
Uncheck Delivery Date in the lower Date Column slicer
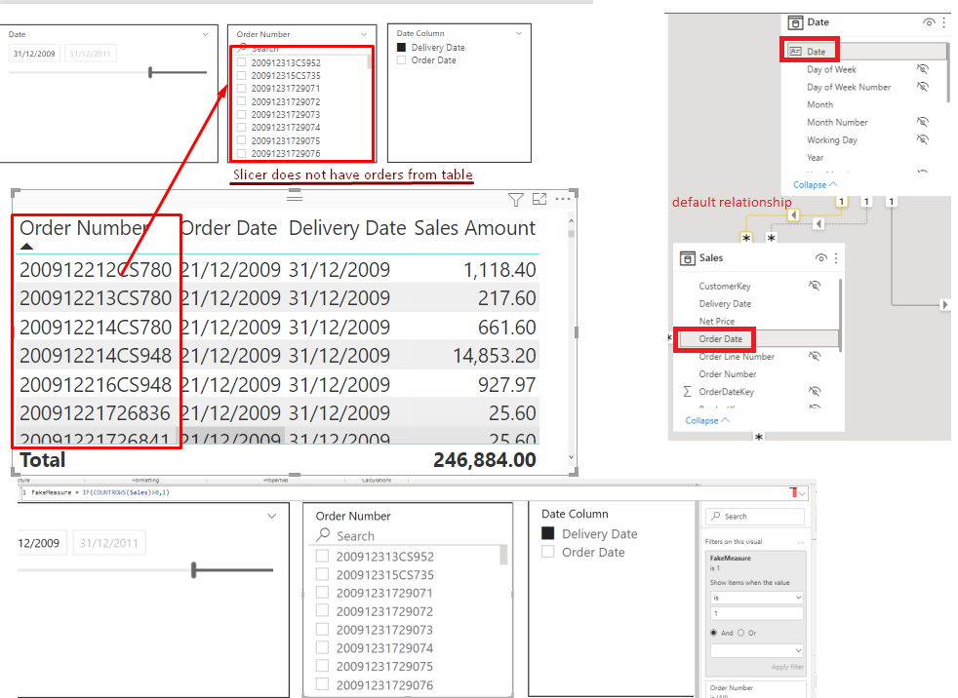(x=548, y=533)
